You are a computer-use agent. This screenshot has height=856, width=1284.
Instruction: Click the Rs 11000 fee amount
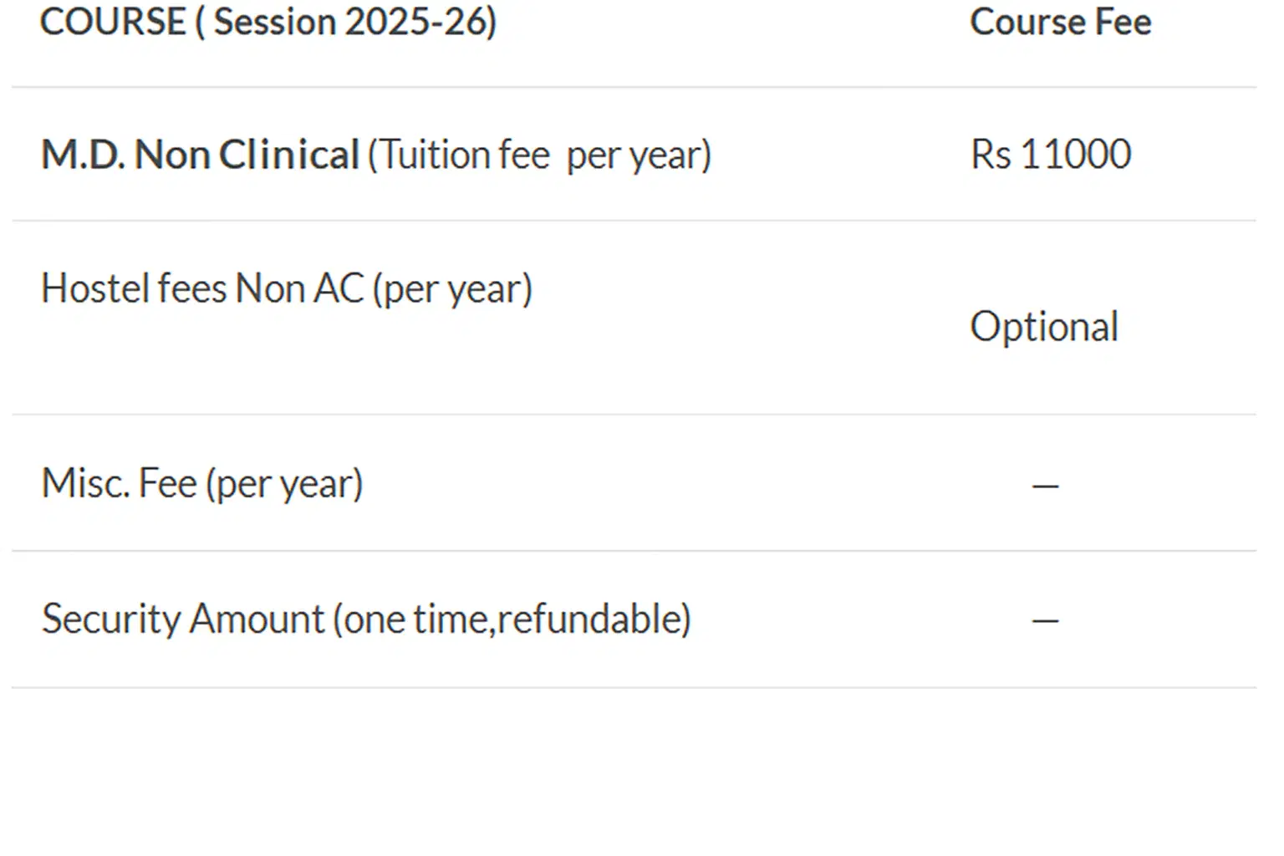tap(1051, 155)
